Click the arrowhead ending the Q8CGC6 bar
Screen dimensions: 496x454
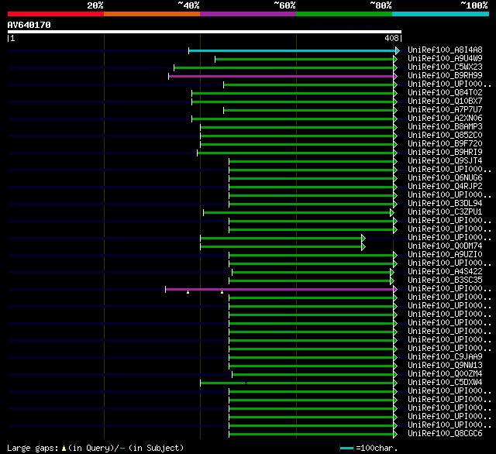tap(395, 435)
